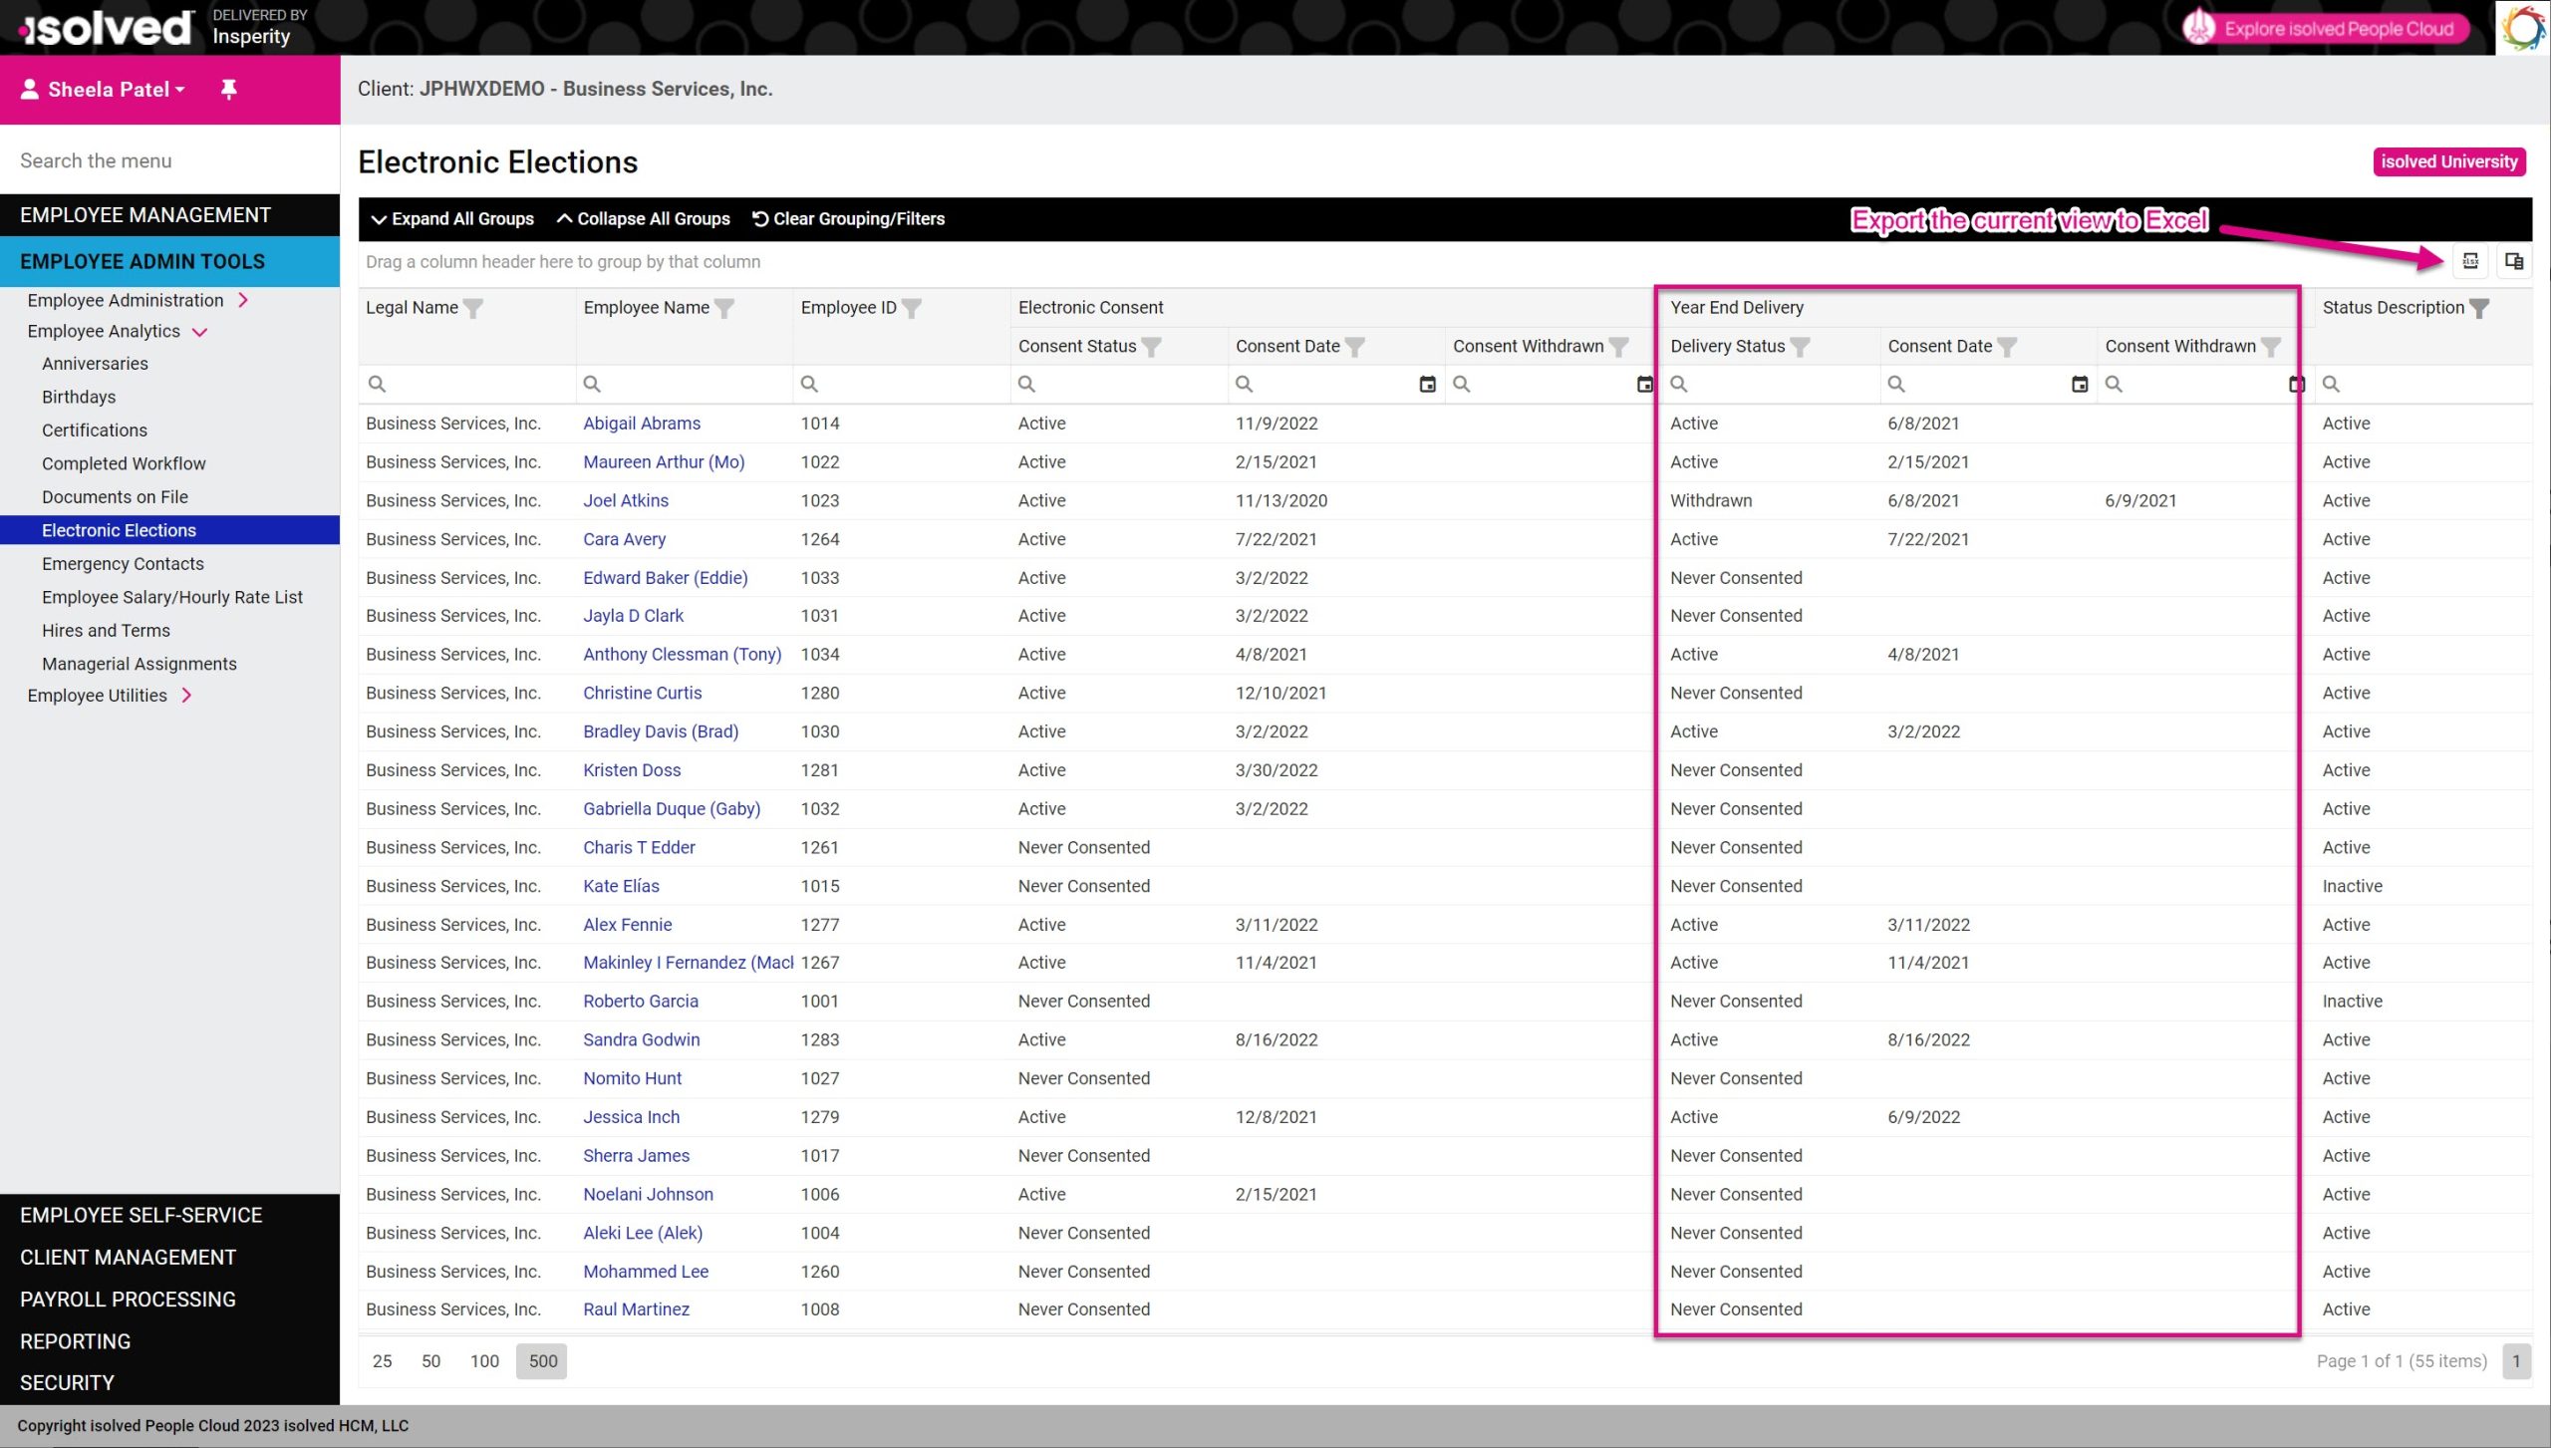Expand all groups using Expand All Groups
Image resolution: width=2551 pixels, height=1448 pixels.
[x=448, y=217]
